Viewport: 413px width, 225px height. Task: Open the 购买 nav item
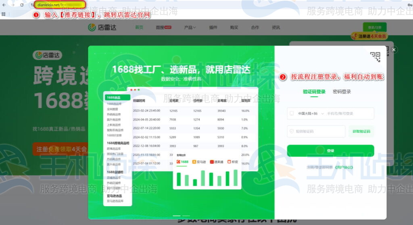[x=234, y=27]
